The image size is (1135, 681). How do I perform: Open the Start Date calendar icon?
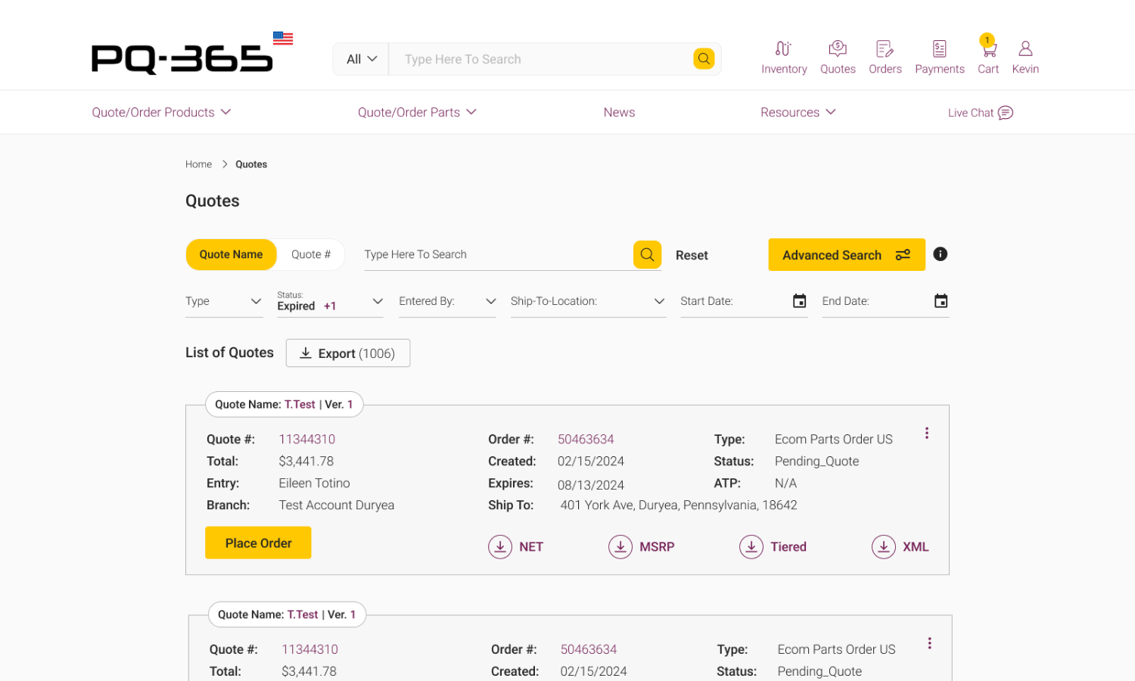point(799,301)
